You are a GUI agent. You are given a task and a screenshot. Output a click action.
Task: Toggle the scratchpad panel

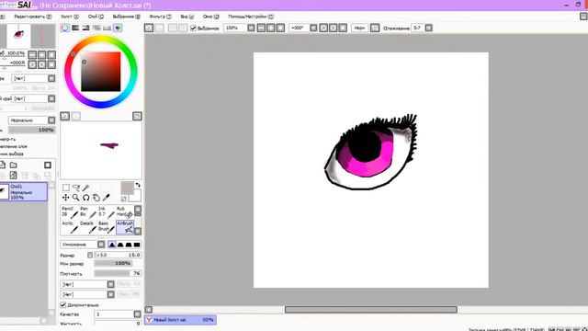coord(118,28)
